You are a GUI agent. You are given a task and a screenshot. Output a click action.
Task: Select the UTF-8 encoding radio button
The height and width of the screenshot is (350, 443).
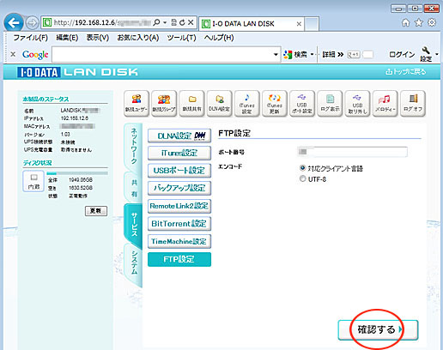click(302, 178)
